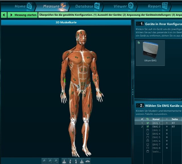
Task: Click the small green icon on Ultium EMG card
Action: (x=138, y=43)
